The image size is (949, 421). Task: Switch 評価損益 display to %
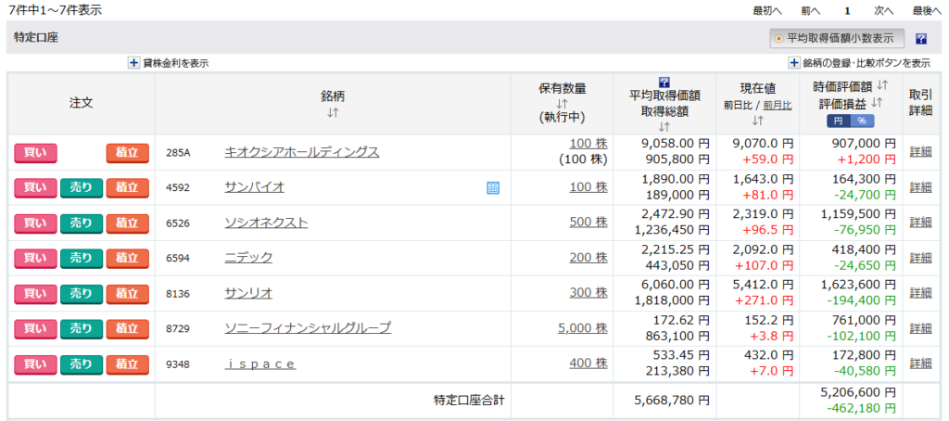(x=861, y=121)
